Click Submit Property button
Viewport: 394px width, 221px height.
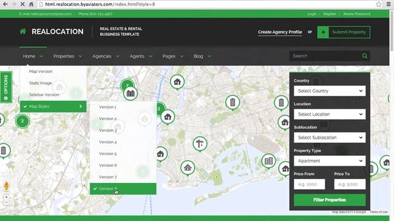pyautogui.click(x=344, y=32)
